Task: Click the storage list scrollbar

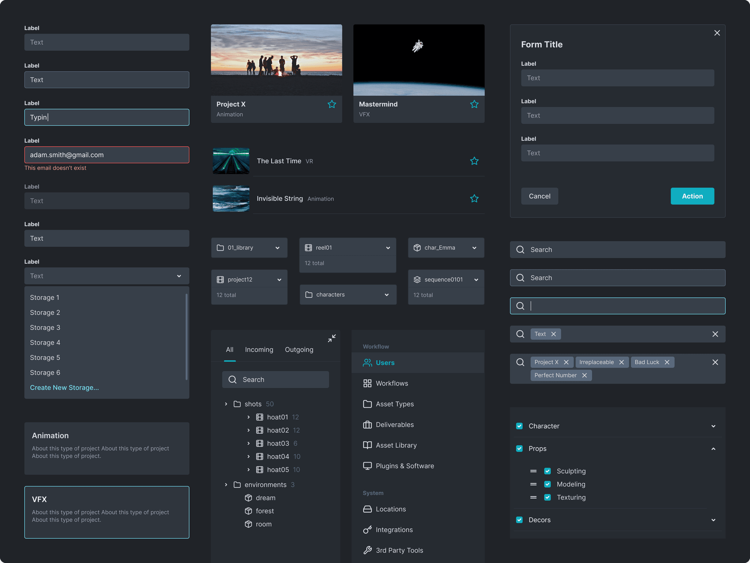Action: point(187,336)
